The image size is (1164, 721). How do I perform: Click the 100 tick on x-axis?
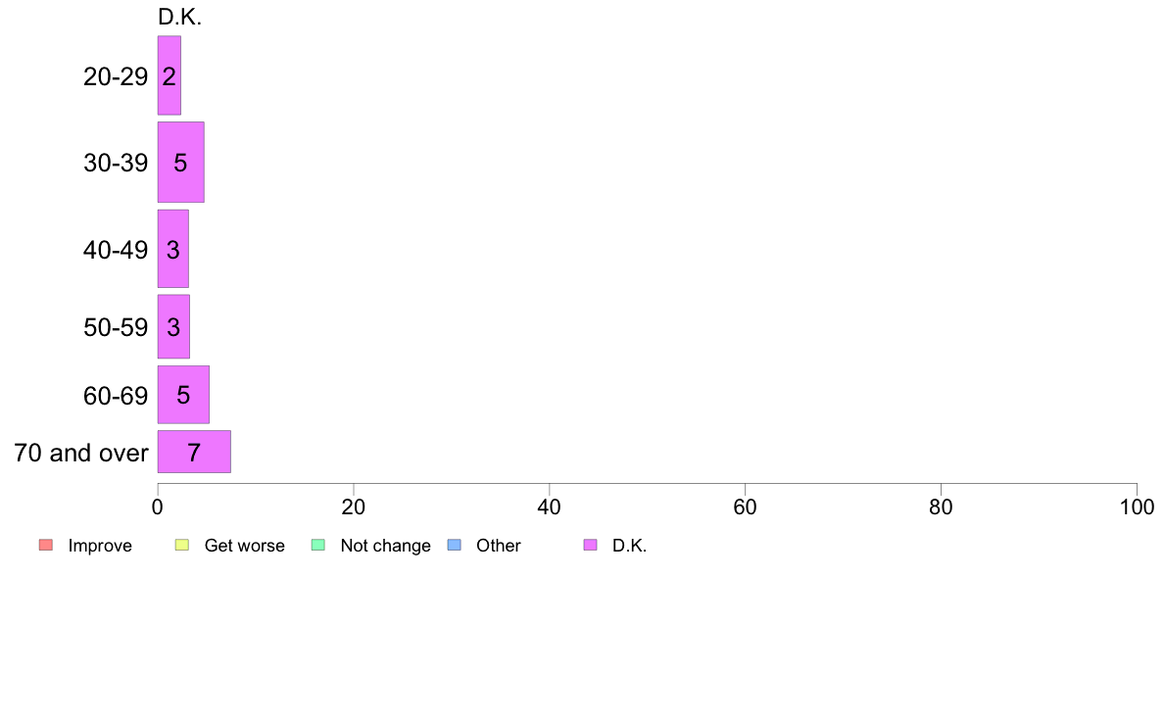point(1137,507)
